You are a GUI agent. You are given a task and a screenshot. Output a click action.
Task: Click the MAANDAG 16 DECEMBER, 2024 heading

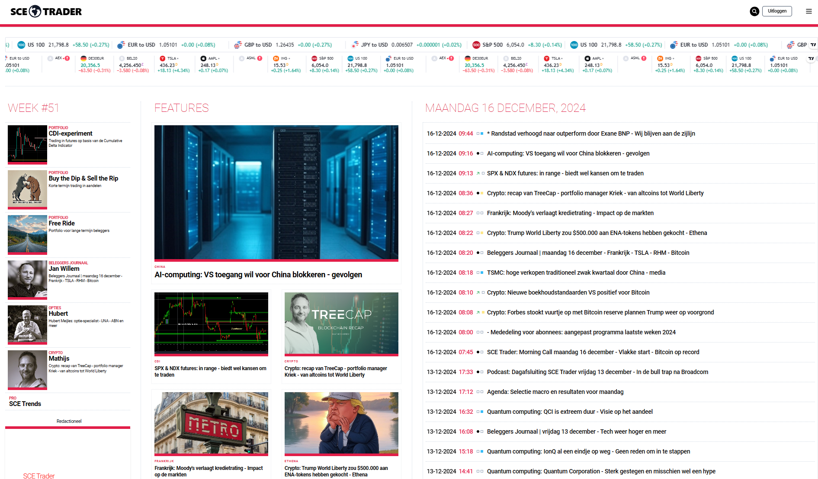[x=506, y=108]
